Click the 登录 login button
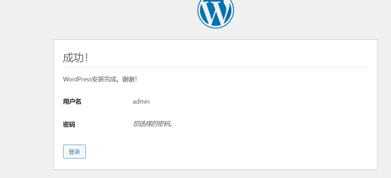 point(74,152)
